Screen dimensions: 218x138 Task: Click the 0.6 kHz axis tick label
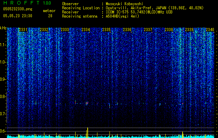click(3, 131)
